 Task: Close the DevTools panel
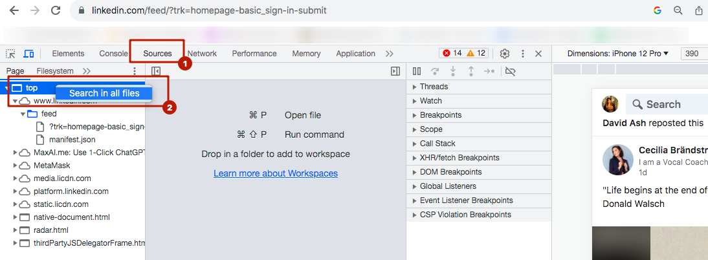(538, 54)
